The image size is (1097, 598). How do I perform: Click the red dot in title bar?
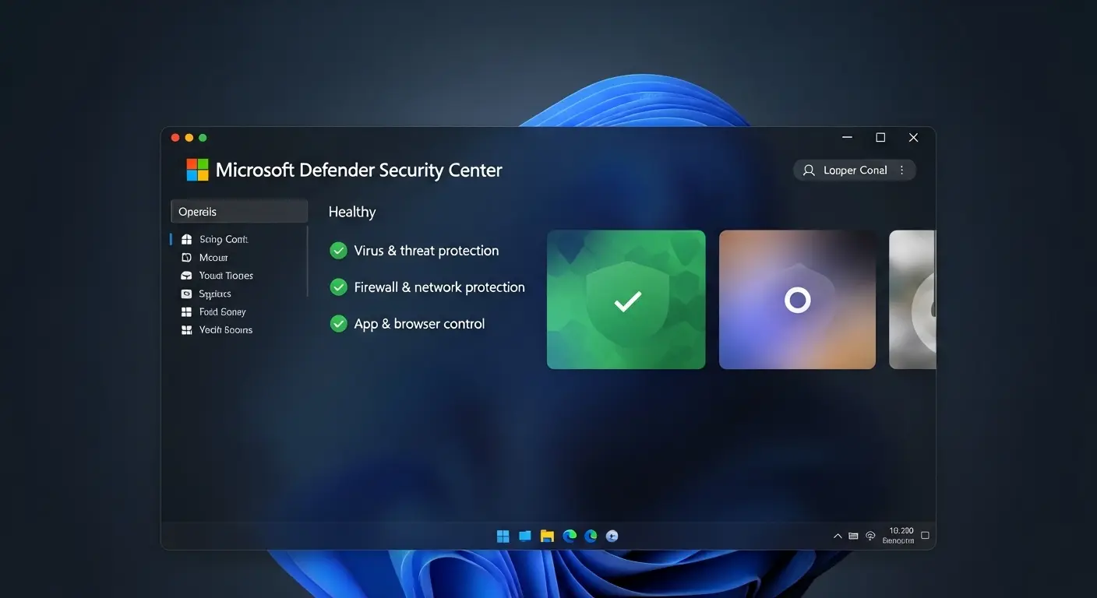coord(175,138)
